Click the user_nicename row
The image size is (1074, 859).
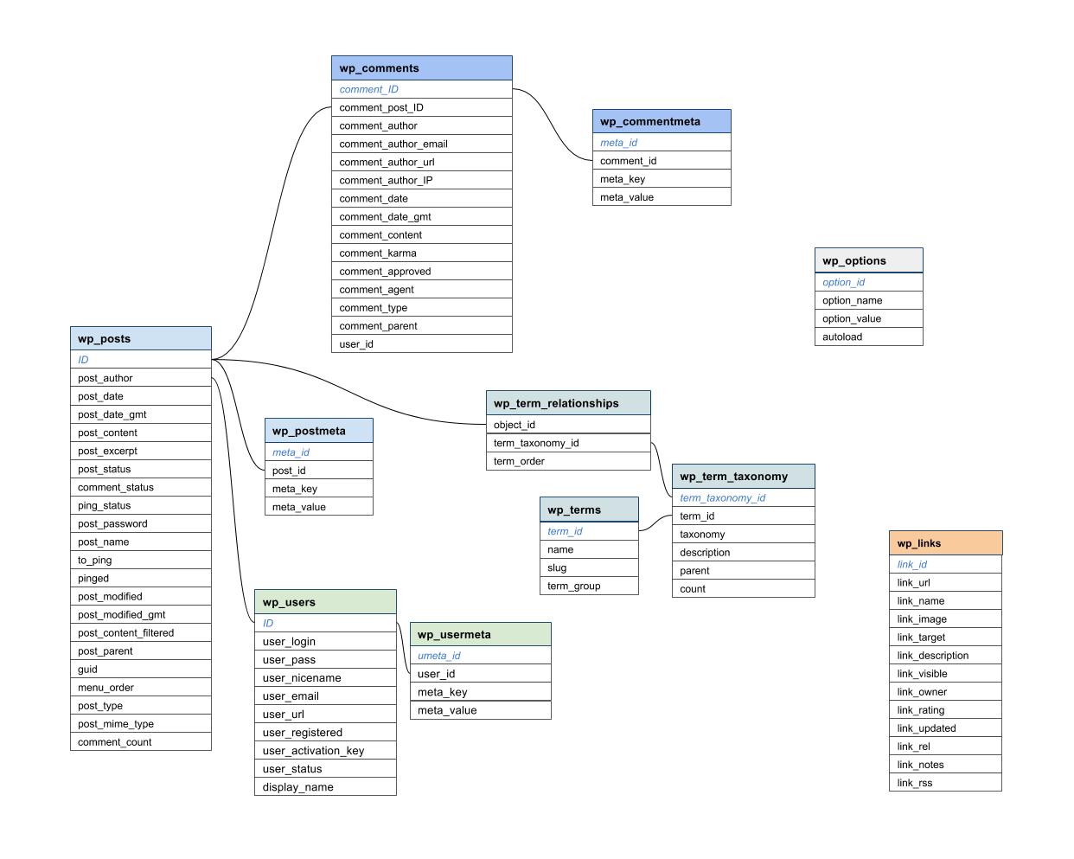(x=325, y=677)
